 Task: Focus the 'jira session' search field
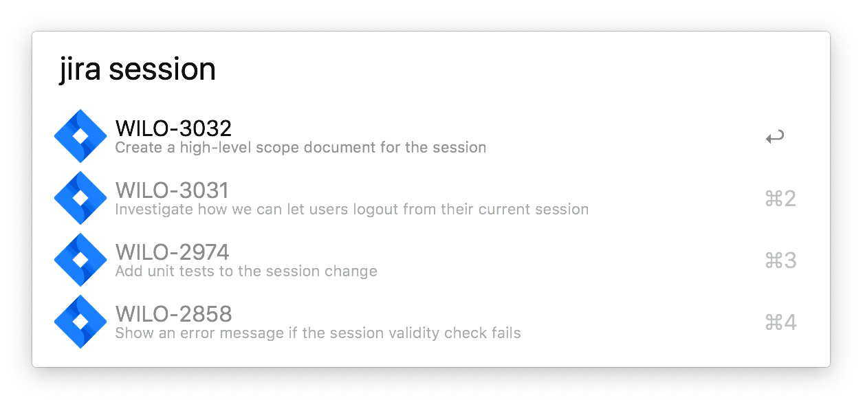[431, 69]
